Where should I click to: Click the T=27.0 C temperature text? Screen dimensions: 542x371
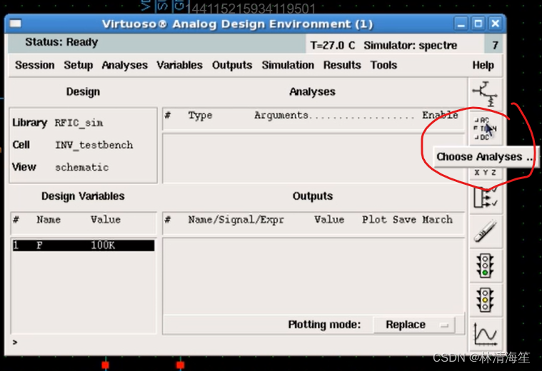[x=333, y=45]
